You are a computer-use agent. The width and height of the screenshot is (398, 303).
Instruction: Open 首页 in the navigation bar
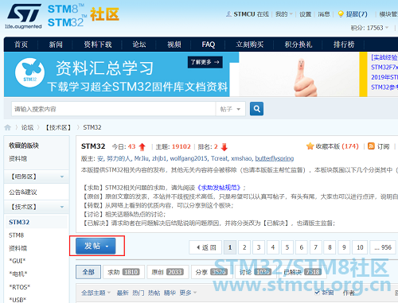pyautogui.click(x=21, y=45)
